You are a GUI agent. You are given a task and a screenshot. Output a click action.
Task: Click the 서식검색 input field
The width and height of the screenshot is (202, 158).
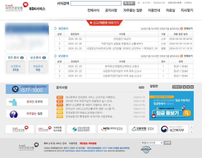pyautogui.click(x=96, y=3)
